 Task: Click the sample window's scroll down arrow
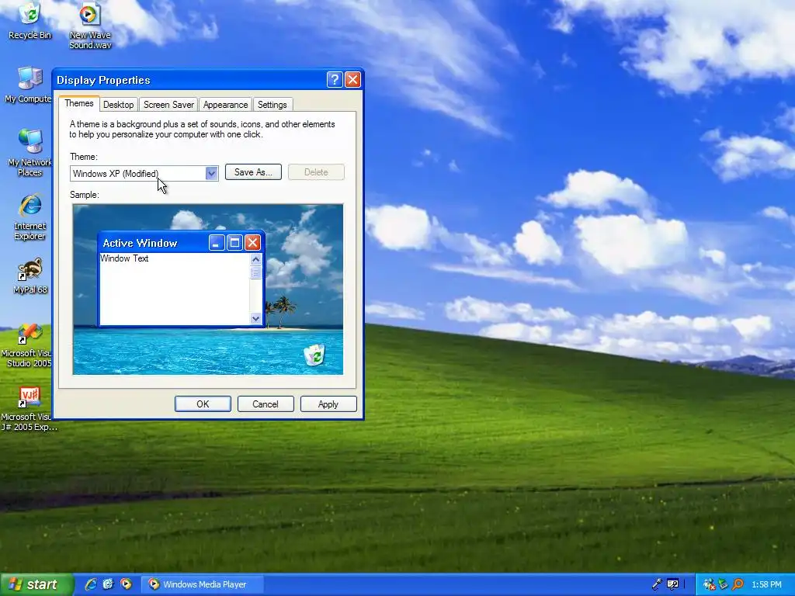[x=255, y=318]
